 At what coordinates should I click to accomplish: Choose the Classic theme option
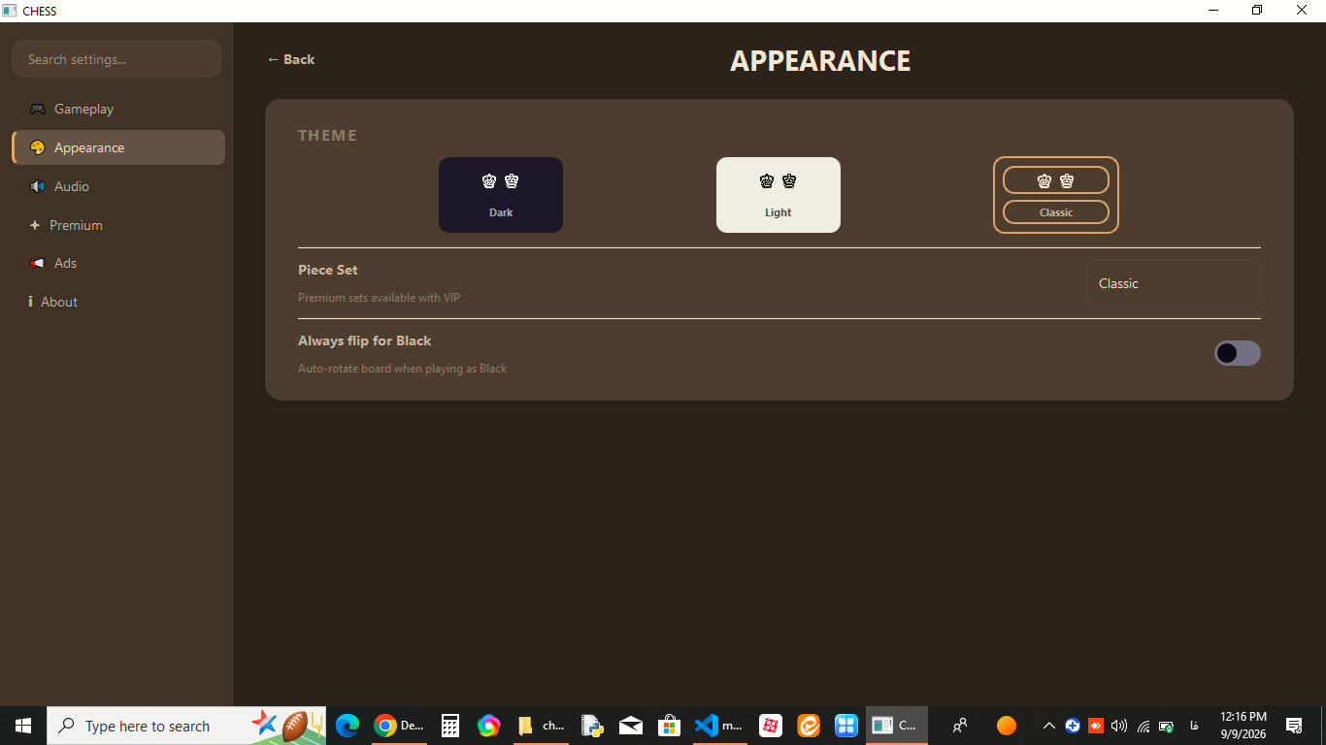1056,195
